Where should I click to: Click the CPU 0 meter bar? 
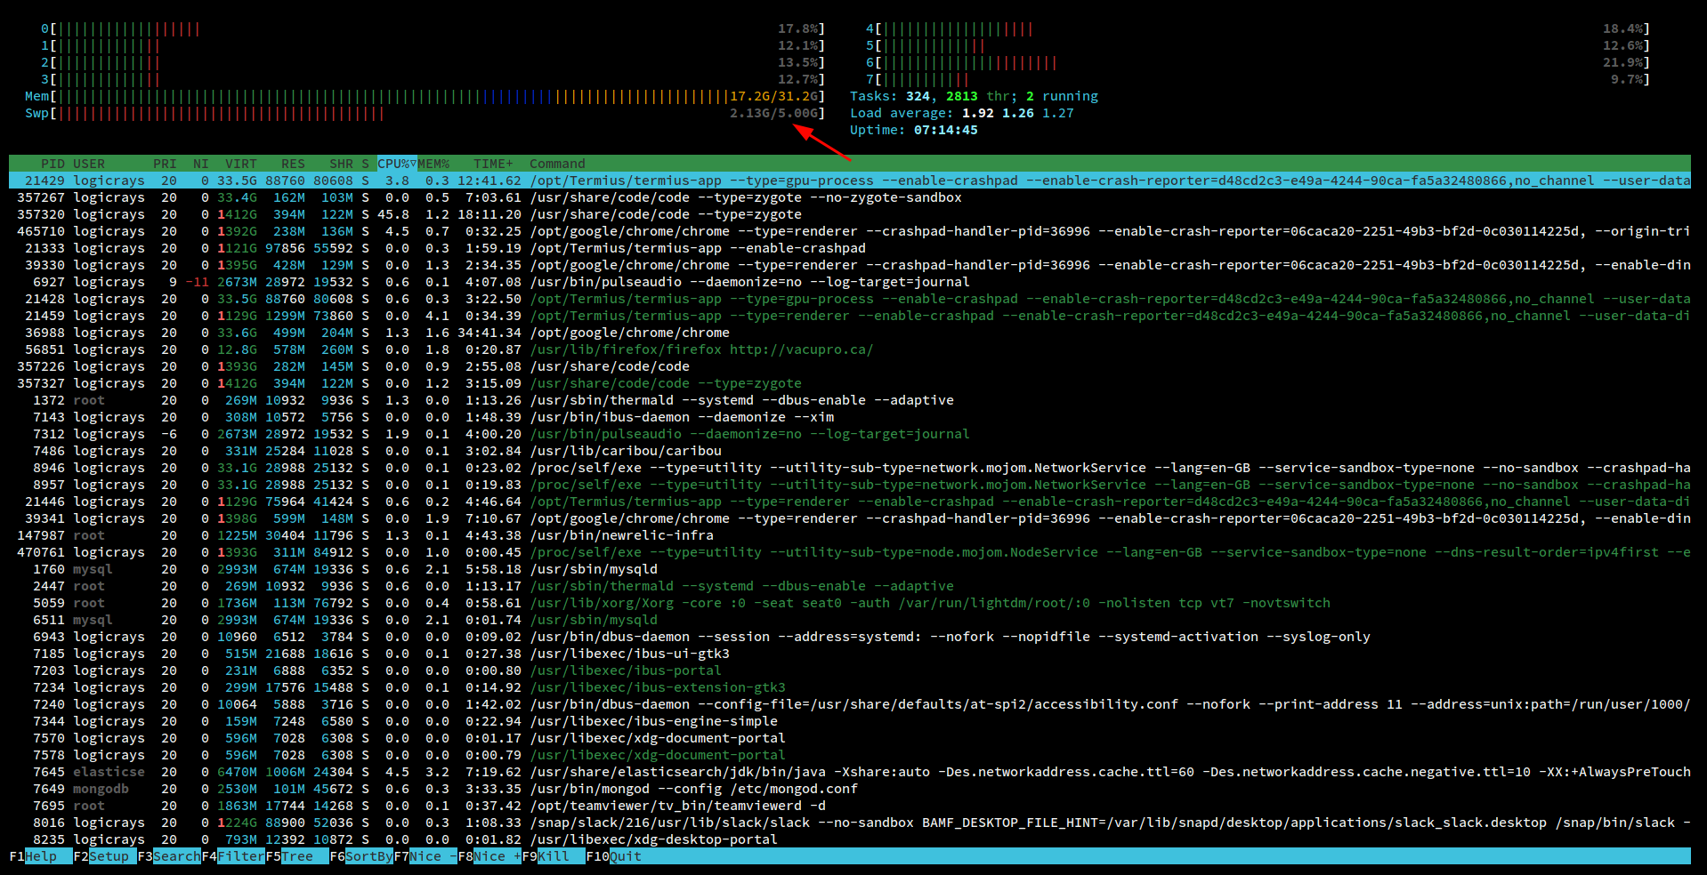[433, 28]
